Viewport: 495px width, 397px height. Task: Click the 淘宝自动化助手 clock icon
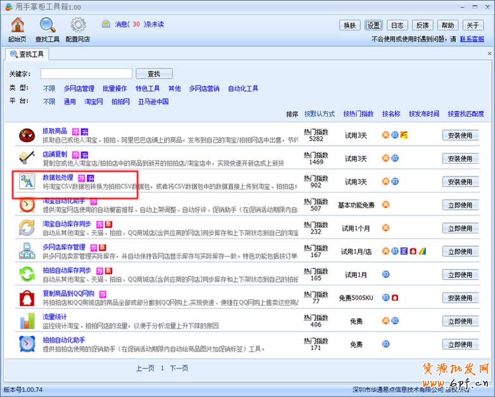pyautogui.click(x=27, y=204)
